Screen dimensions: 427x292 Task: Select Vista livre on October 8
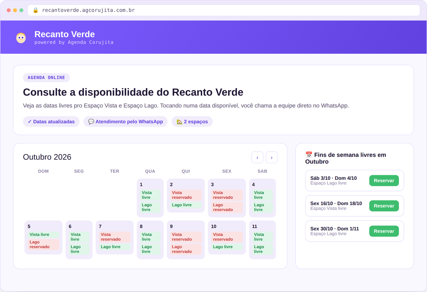point(150,237)
